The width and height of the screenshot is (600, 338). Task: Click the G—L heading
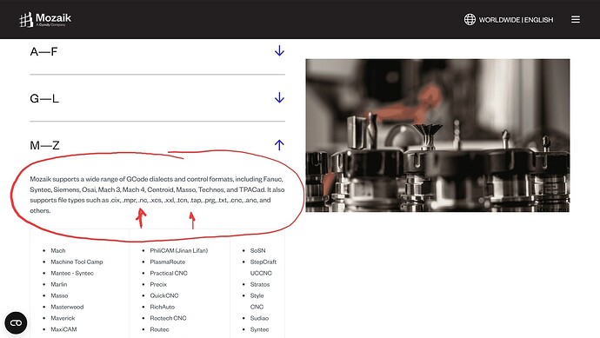tap(44, 99)
